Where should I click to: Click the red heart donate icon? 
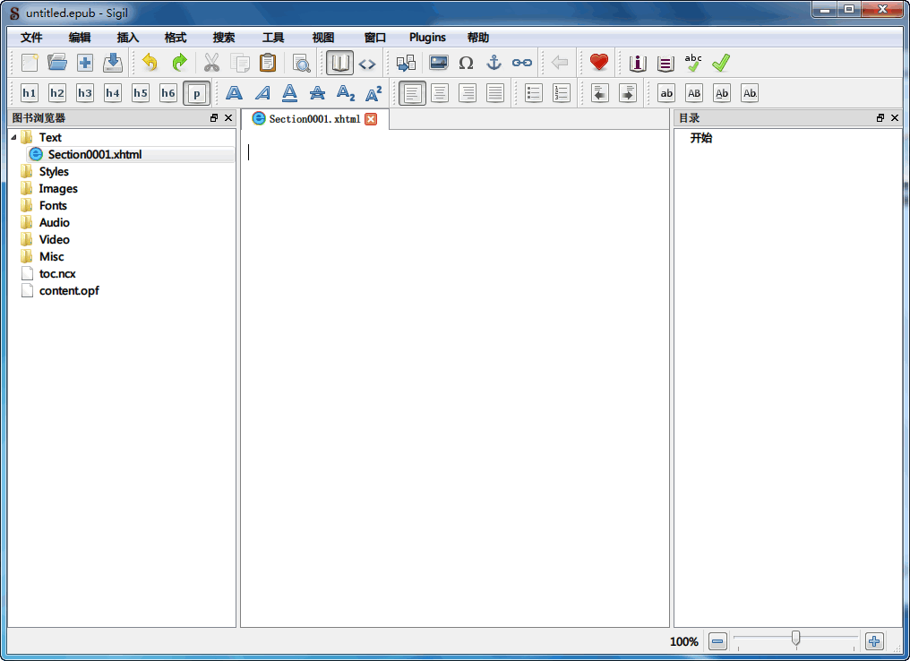click(x=599, y=63)
